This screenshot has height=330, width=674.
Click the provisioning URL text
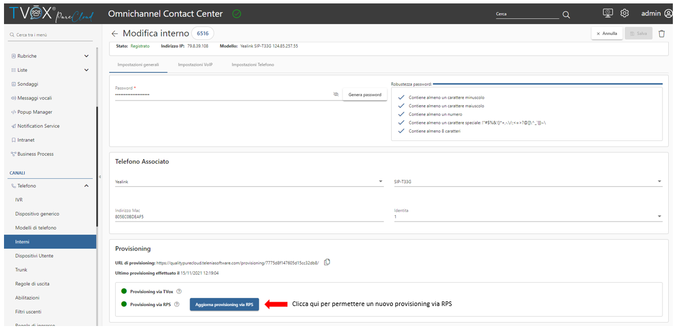click(x=238, y=262)
